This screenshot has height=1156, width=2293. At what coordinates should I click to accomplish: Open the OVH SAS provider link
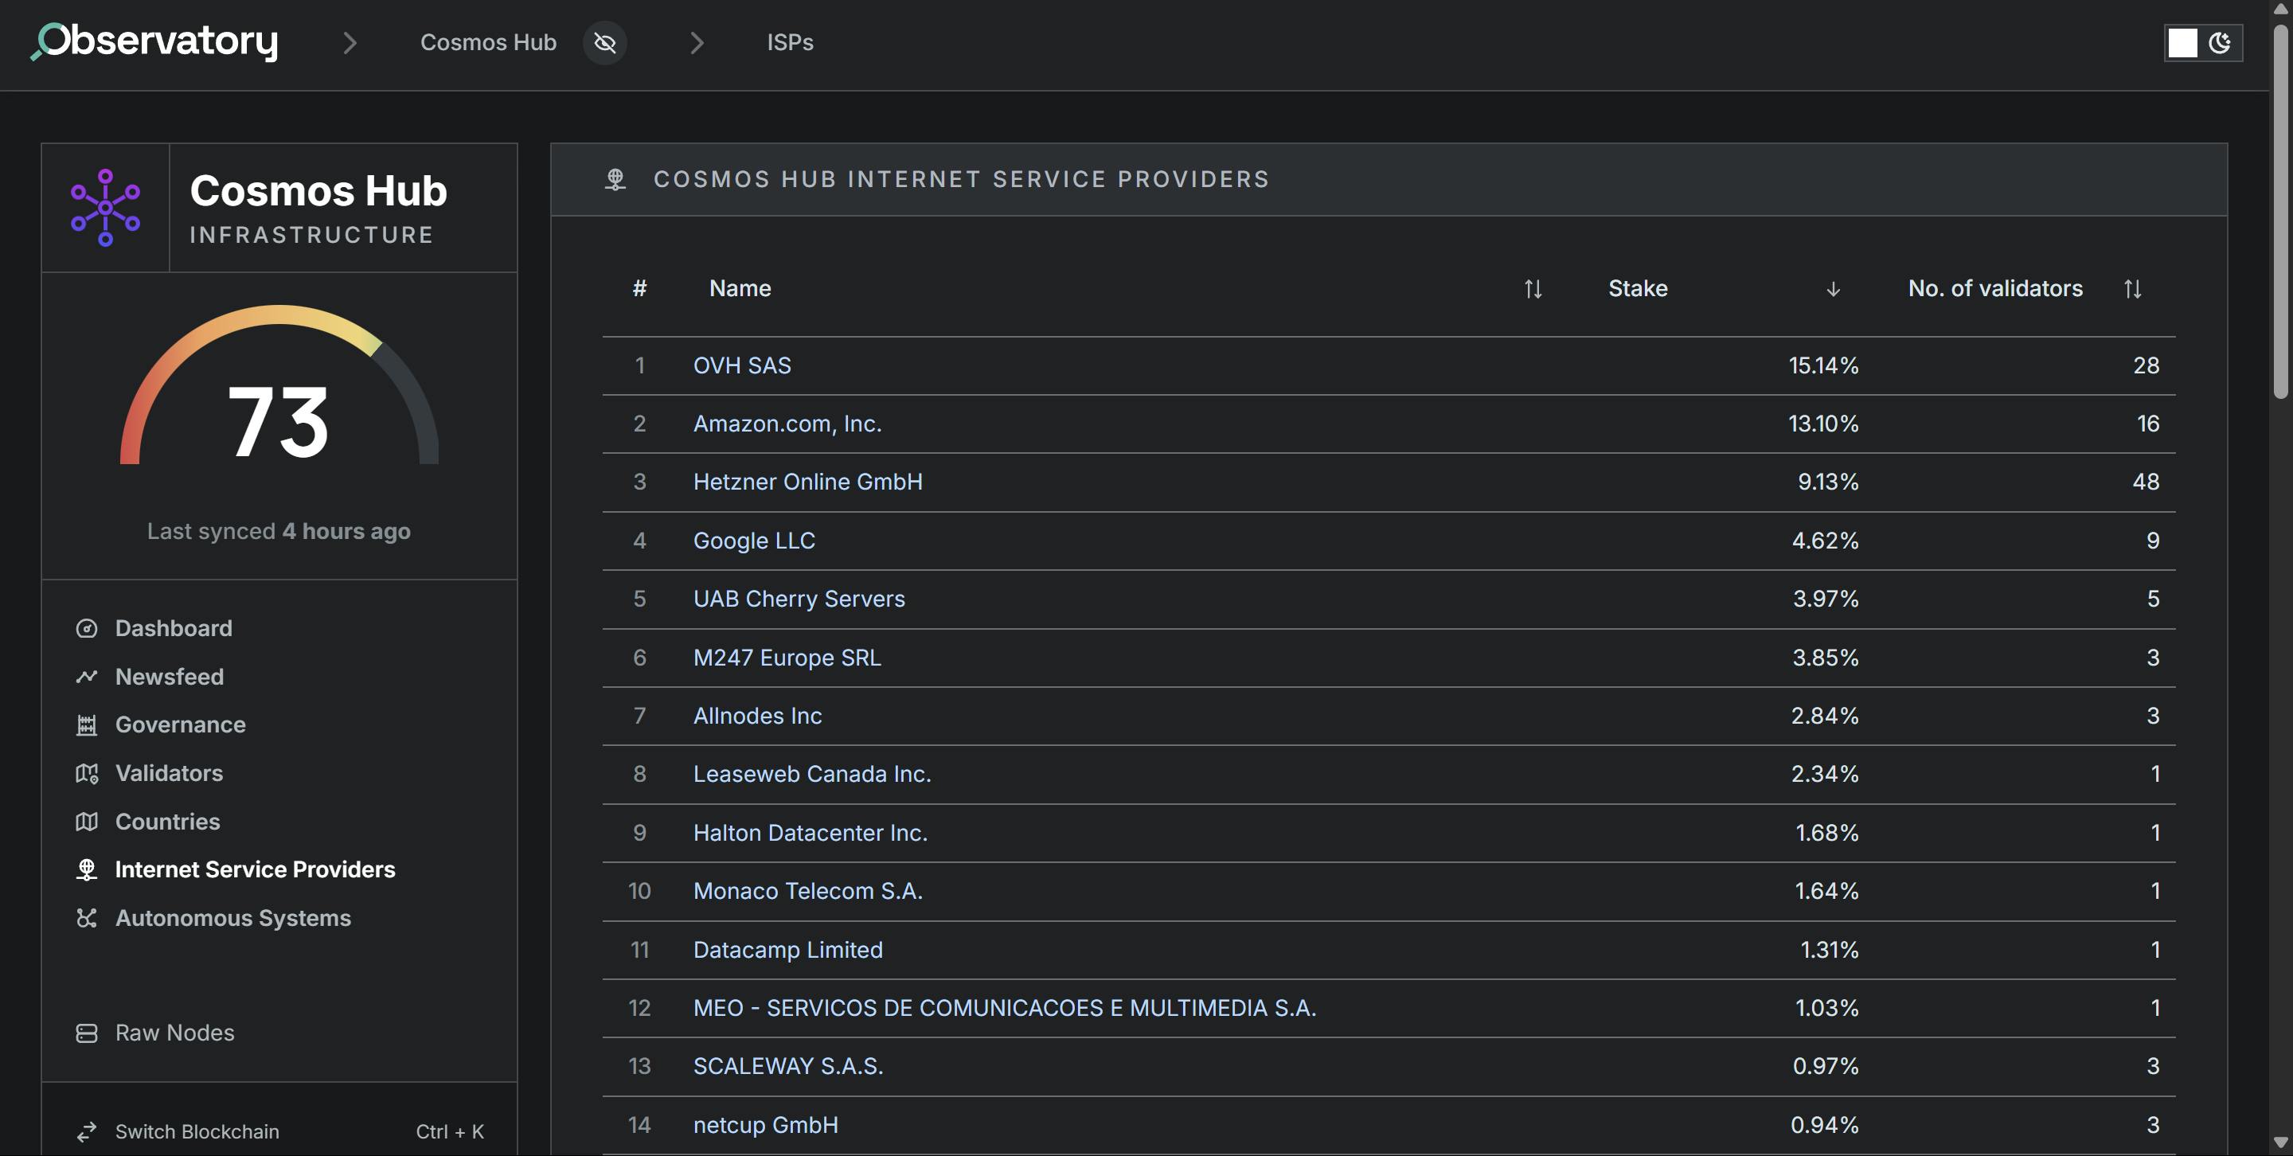coord(741,365)
